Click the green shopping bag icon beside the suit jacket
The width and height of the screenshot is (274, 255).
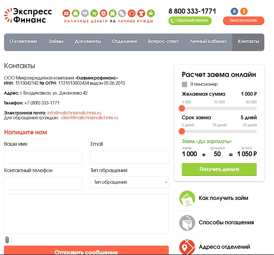tap(113, 13)
